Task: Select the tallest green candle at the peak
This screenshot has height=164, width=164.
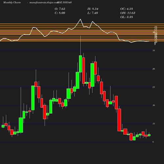Action: coord(80,64)
